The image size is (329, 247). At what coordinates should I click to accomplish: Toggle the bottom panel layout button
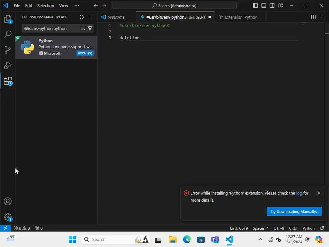pos(264,6)
